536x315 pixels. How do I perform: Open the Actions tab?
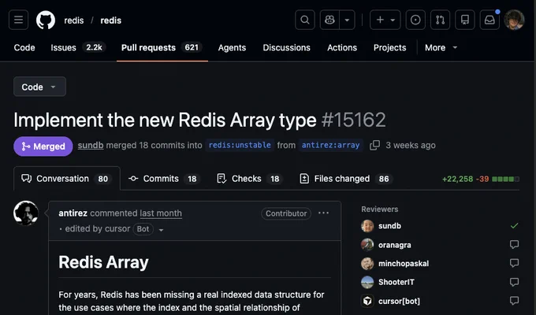tap(342, 47)
